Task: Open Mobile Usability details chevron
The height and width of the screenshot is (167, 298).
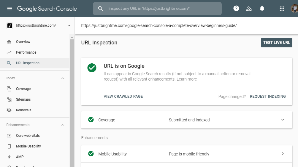Action: click(283, 154)
